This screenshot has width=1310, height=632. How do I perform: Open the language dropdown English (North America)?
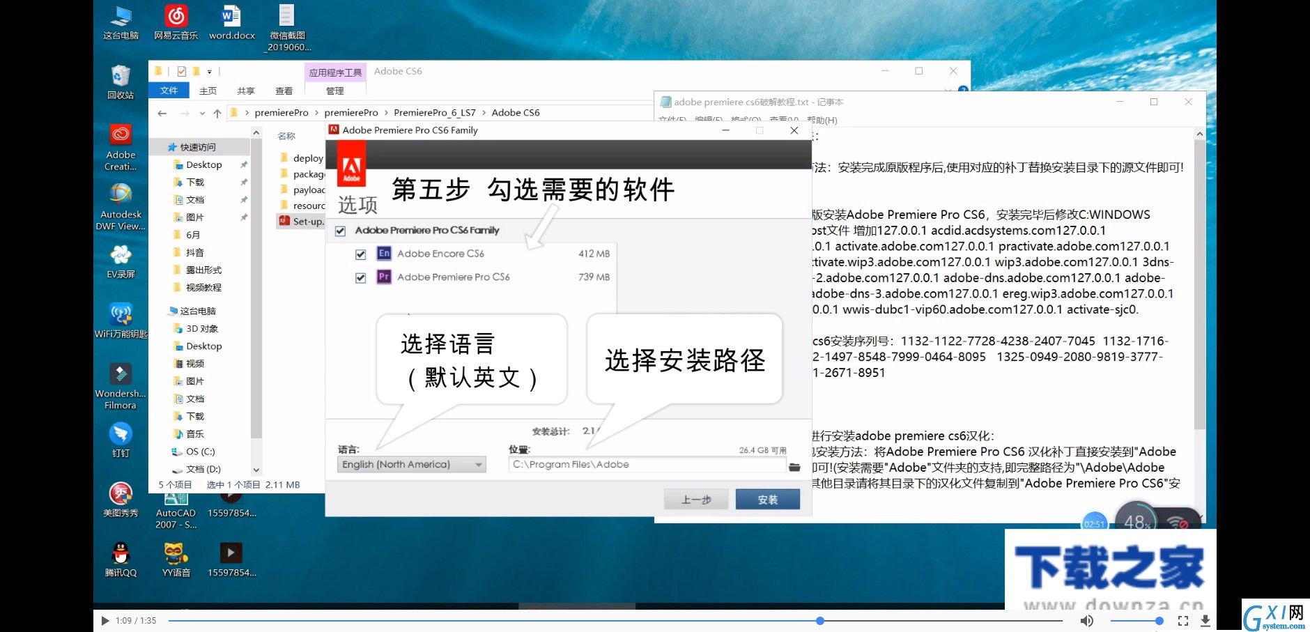[412, 464]
